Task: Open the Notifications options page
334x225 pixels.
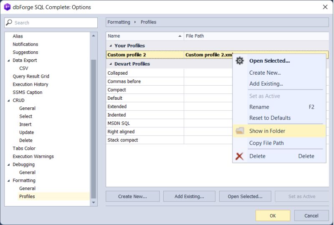Action: pos(25,44)
